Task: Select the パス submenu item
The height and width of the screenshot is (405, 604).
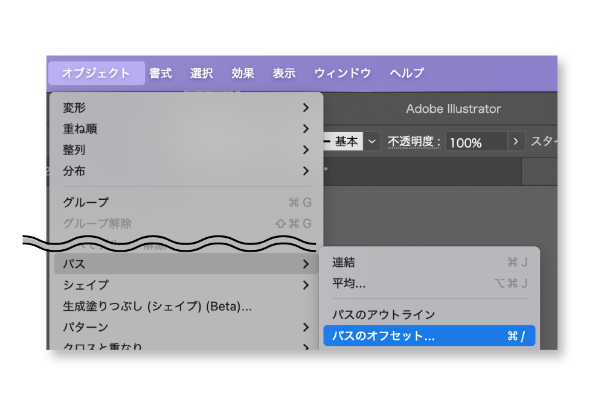Action: coord(187,264)
